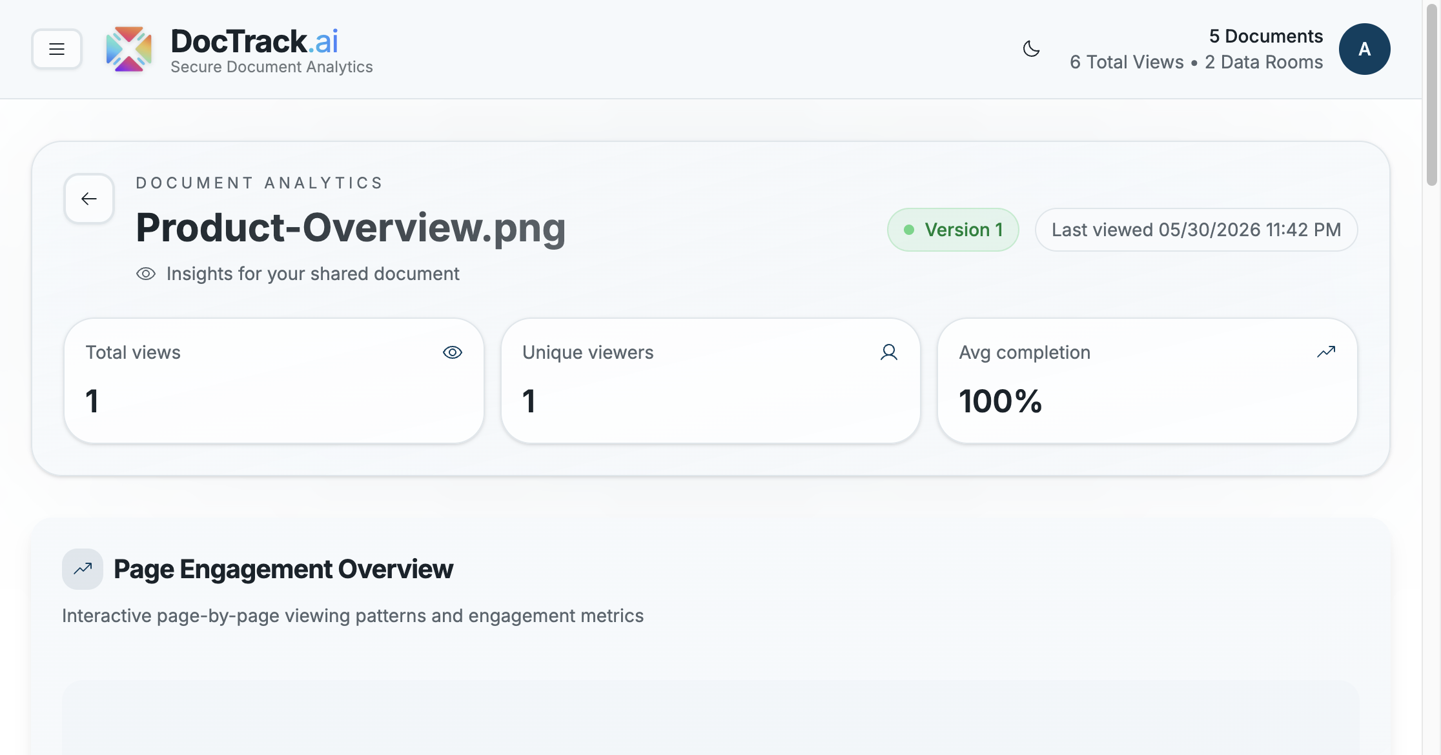The width and height of the screenshot is (1441, 755).
Task: Click the 'Total views' label
Action: [133, 352]
